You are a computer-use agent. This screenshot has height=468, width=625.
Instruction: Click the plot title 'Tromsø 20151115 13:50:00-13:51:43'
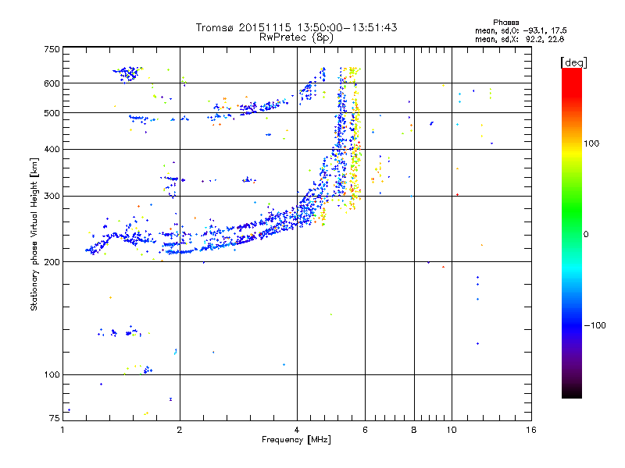pyautogui.click(x=297, y=27)
